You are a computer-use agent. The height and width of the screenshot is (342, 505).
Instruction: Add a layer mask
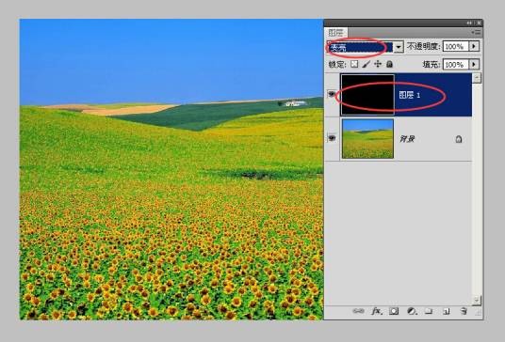pos(394,311)
